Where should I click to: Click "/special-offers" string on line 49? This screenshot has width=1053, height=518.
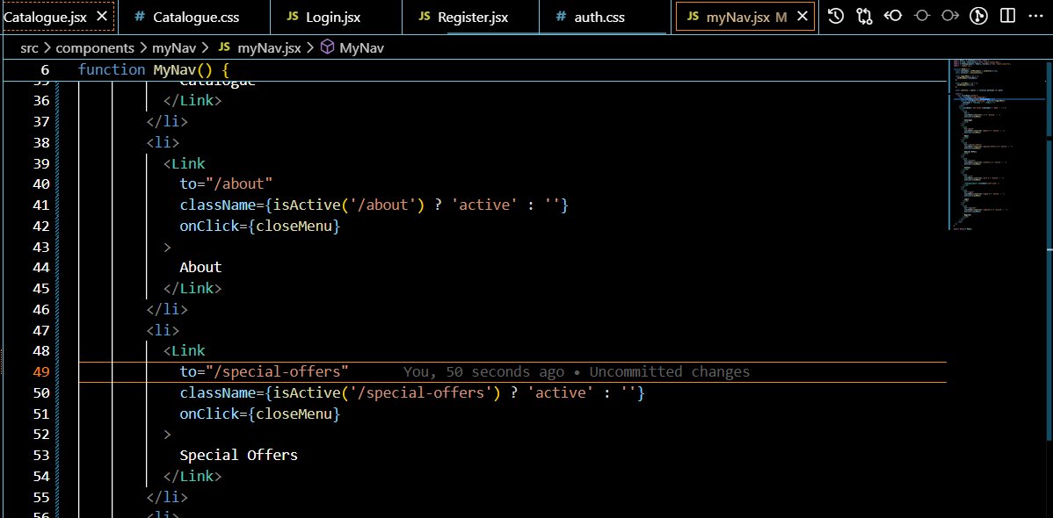point(277,371)
